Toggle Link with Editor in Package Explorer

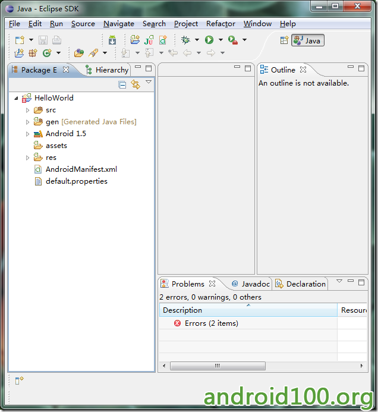(136, 84)
